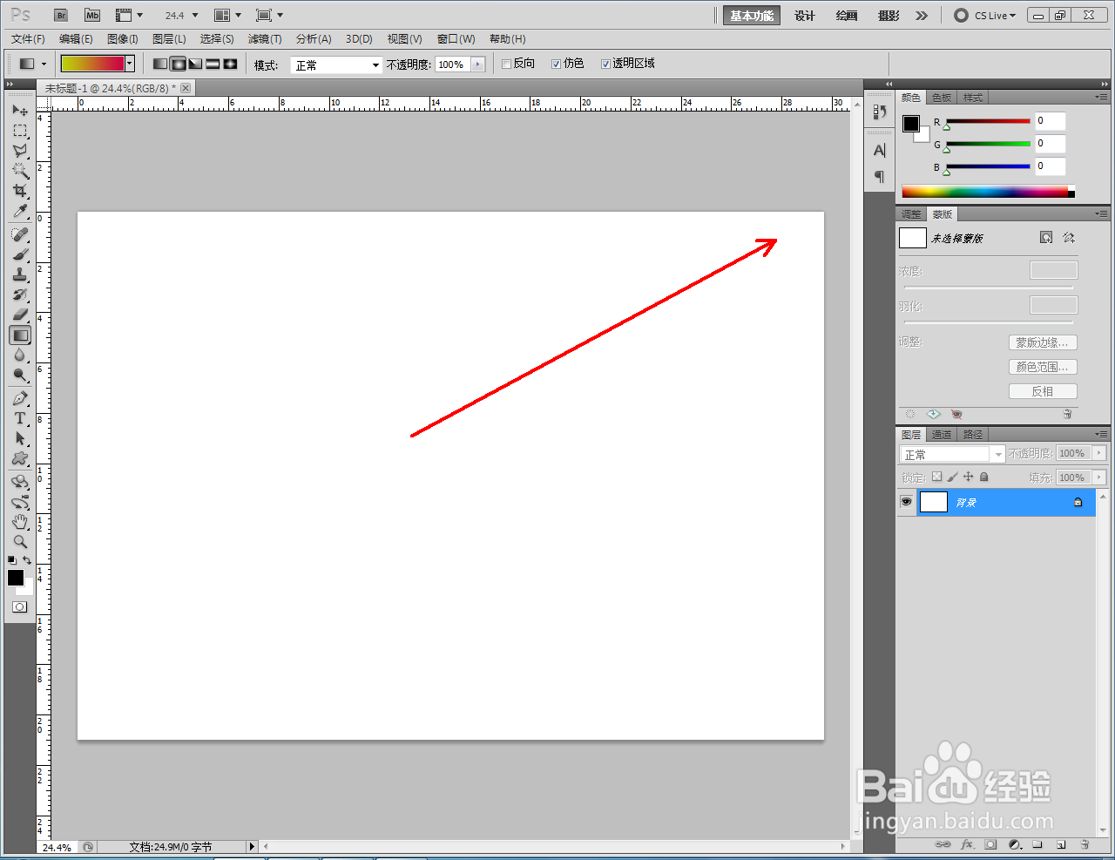Select the Crop tool
The width and height of the screenshot is (1115, 860).
coord(20,191)
